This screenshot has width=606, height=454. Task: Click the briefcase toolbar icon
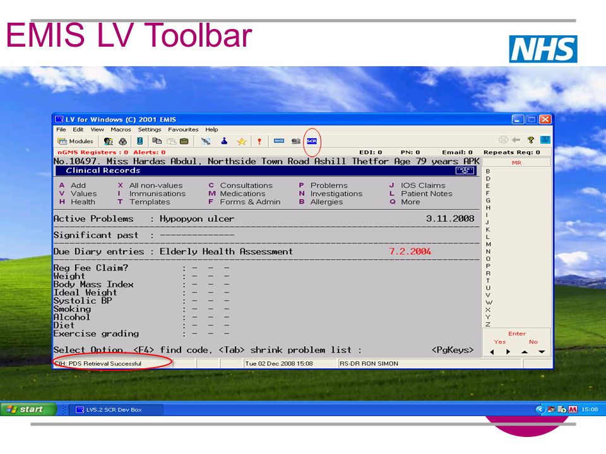click(184, 141)
